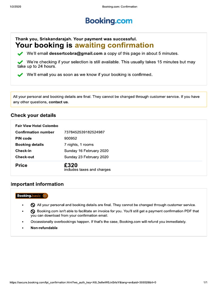Click the first green checkmark icon
The image size is (217, 289).
20,54
